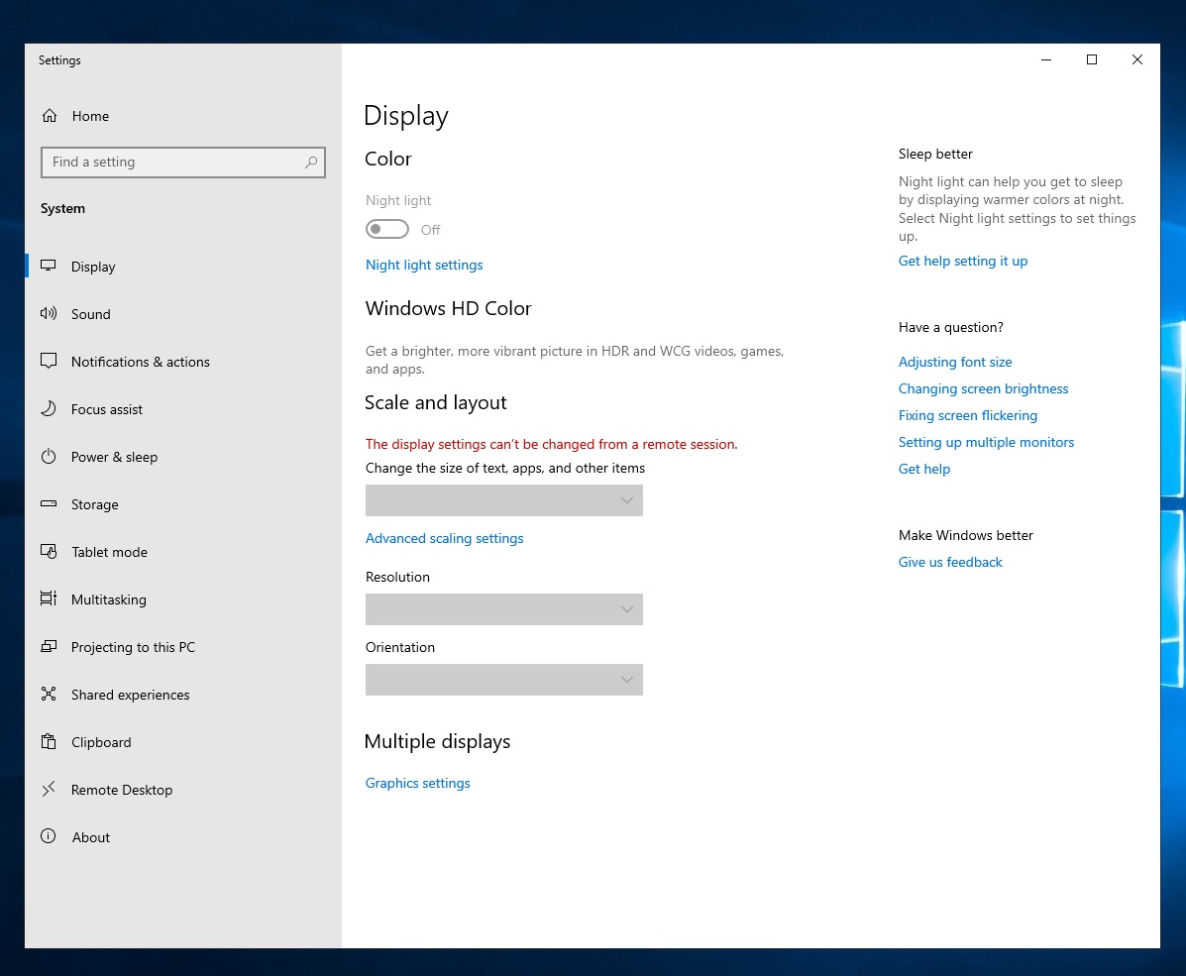The image size is (1186, 976).
Task: Toggle the Night light switch
Action: (387, 229)
